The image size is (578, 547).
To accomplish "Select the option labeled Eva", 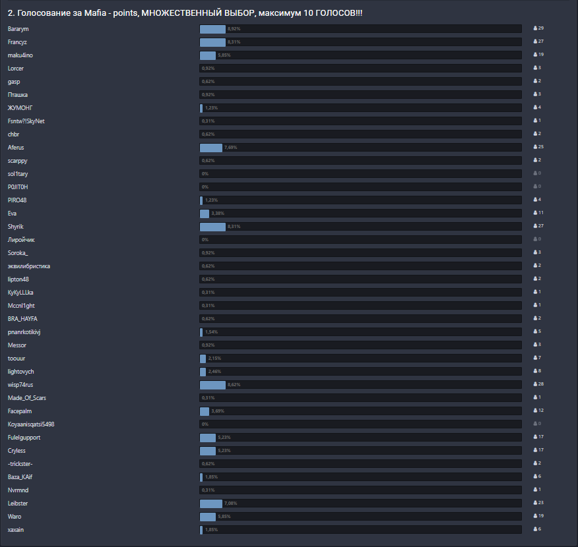I will click(x=11, y=213).
